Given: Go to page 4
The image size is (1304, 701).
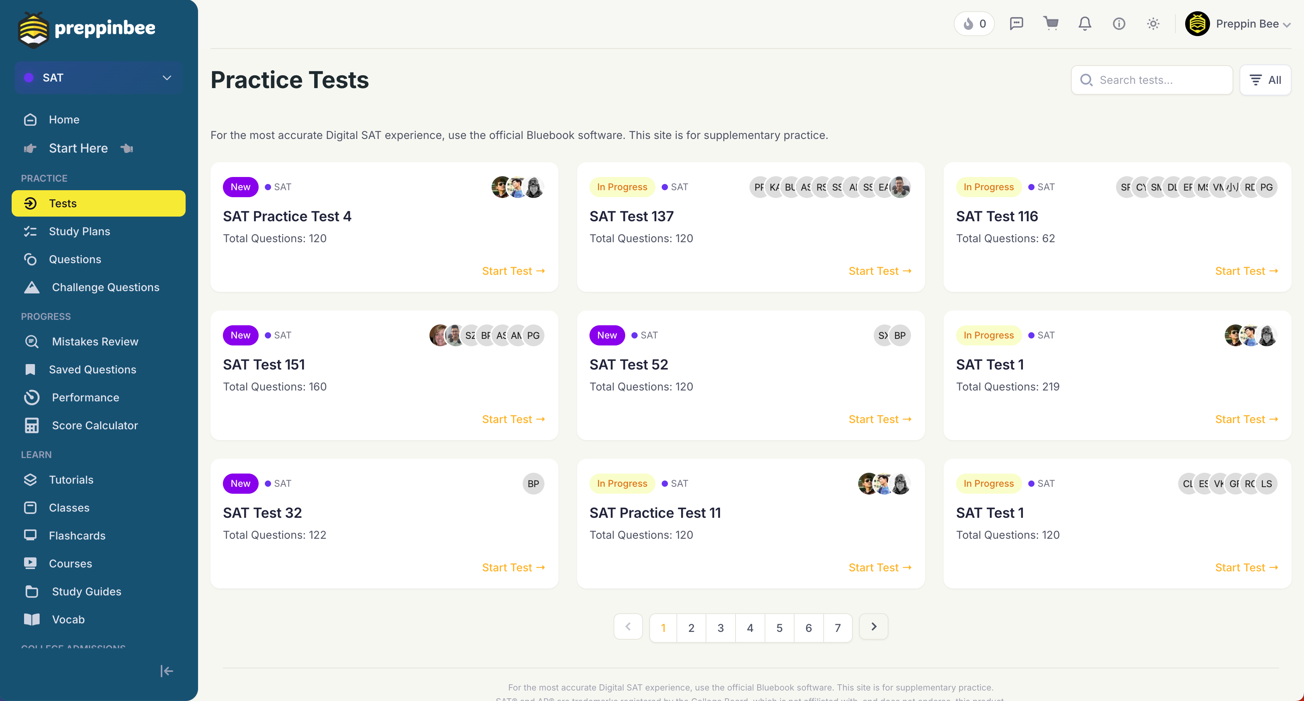Looking at the screenshot, I should pyautogui.click(x=750, y=628).
